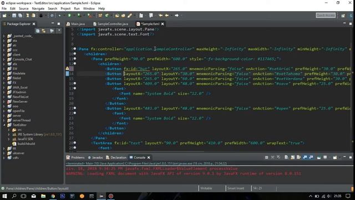Open the Window menu

(89, 9)
